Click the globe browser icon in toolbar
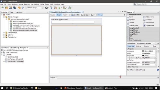This screenshot has height=90, width=160. click(x=46, y=8)
